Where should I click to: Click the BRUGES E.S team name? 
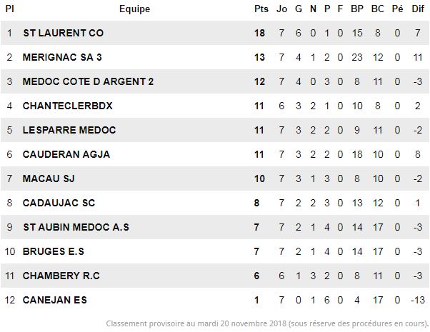click(x=54, y=251)
